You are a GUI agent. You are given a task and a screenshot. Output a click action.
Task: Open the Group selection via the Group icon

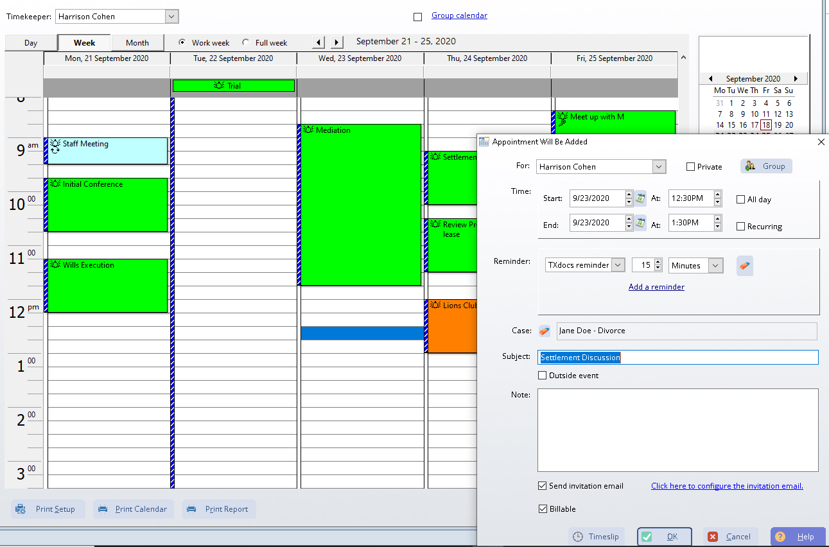tap(765, 166)
